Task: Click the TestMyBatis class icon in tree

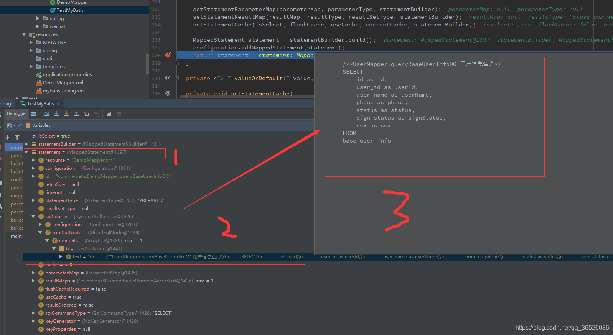Action: (53, 10)
